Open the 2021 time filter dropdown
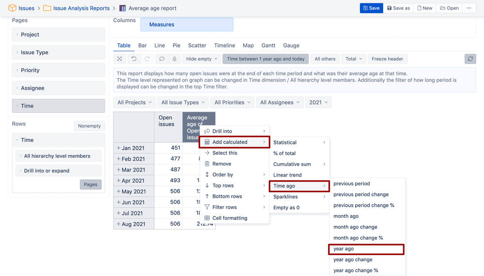This screenshot has width=484, height=276. (x=318, y=102)
